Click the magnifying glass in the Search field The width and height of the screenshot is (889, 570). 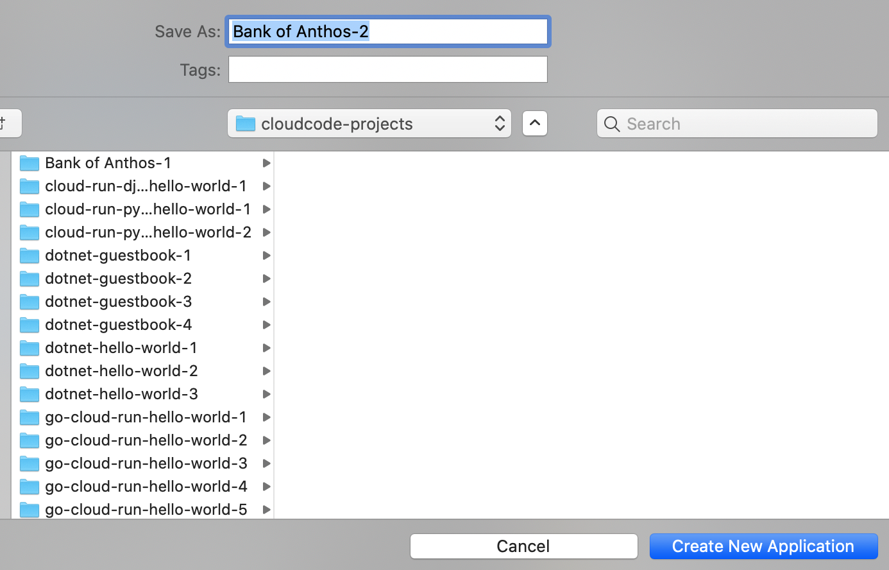(x=611, y=123)
